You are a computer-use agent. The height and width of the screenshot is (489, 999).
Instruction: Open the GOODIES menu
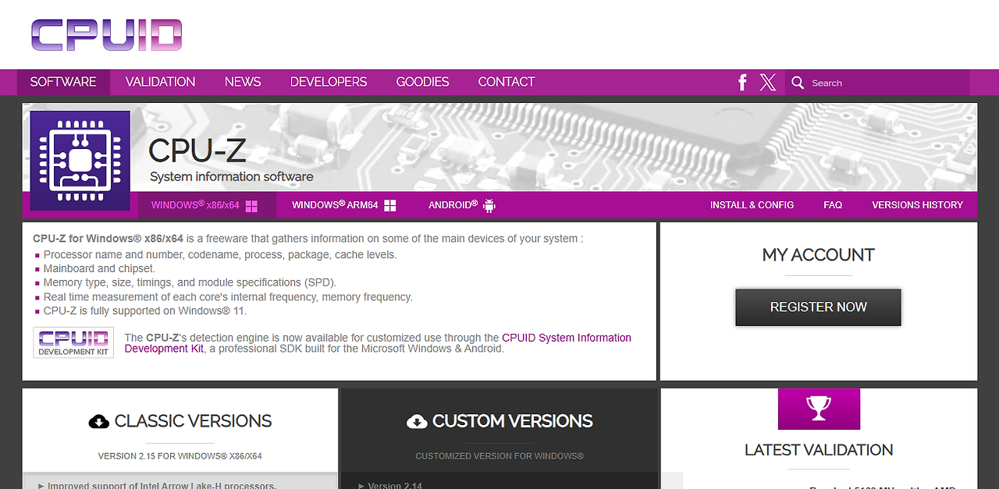click(422, 82)
